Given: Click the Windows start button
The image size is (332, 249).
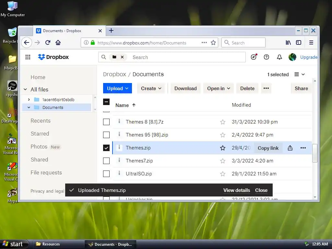Looking at the screenshot, I should coord(14,244).
